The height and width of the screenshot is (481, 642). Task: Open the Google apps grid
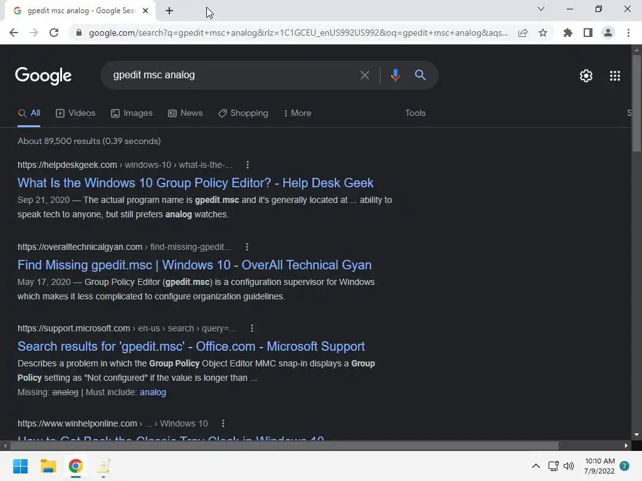(x=614, y=76)
